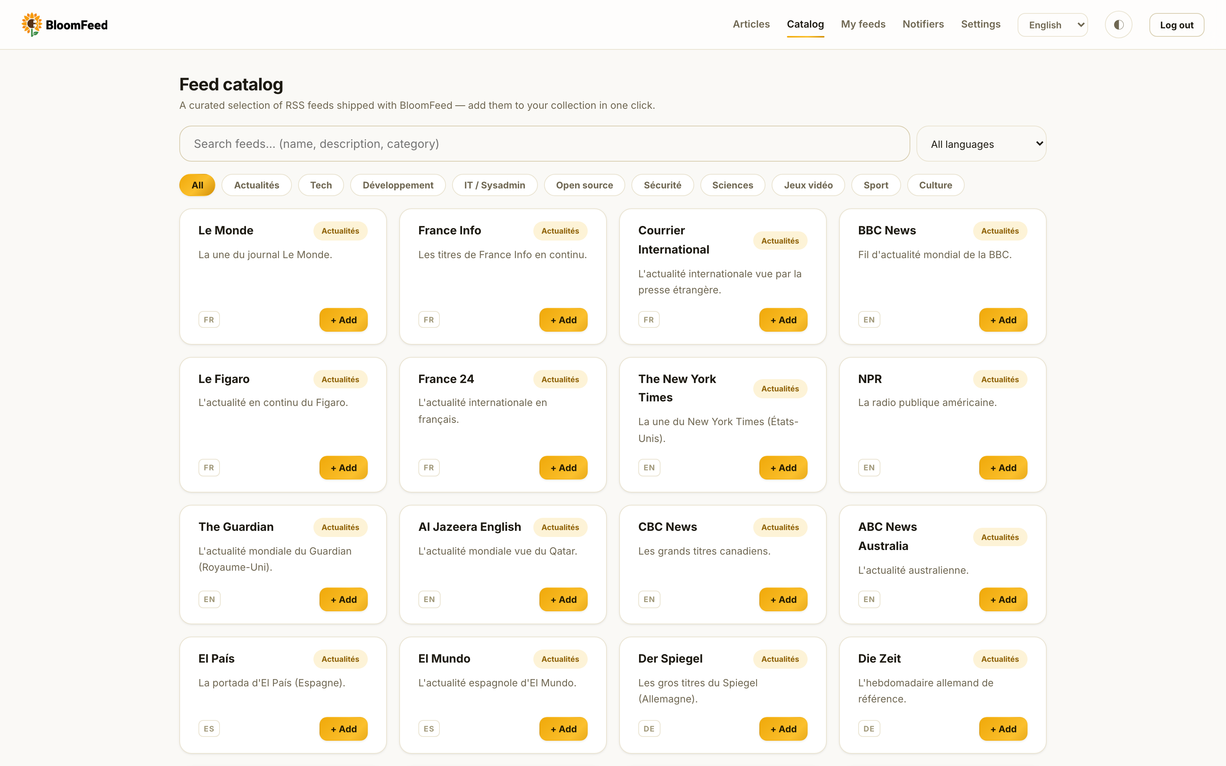
Task: Add the BBC News feed
Action: [x=1003, y=320]
